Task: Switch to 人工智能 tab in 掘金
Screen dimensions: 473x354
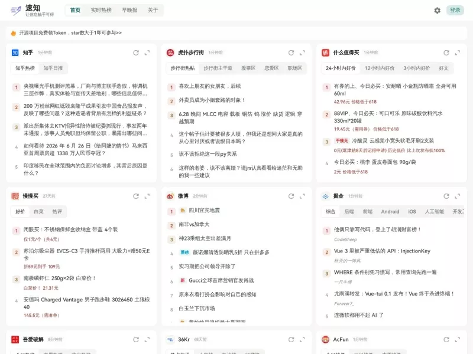Action: coord(435,212)
